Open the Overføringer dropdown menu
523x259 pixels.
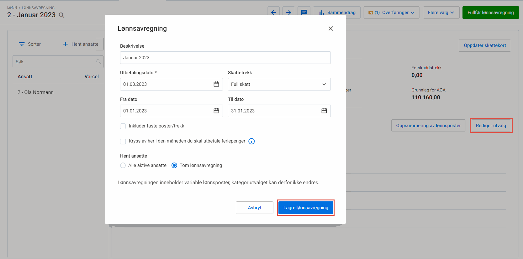[391, 13]
